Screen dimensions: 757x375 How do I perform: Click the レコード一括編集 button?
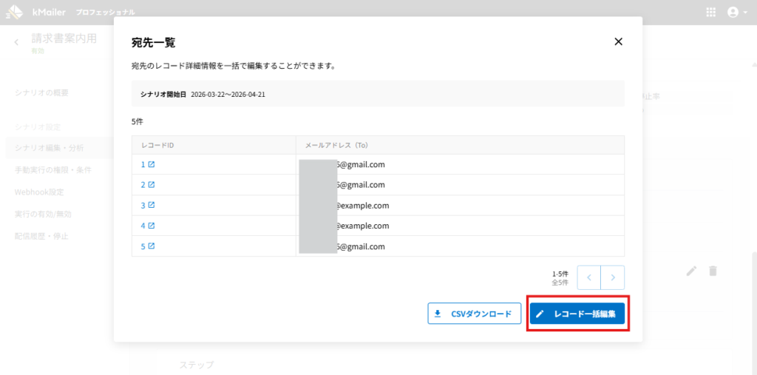point(577,314)
